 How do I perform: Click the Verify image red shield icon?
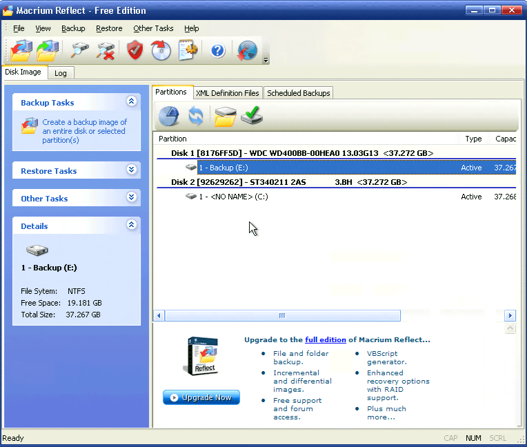135,50
